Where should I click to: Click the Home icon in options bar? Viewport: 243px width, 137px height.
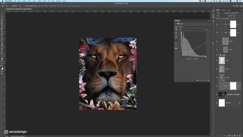(3, 6)
